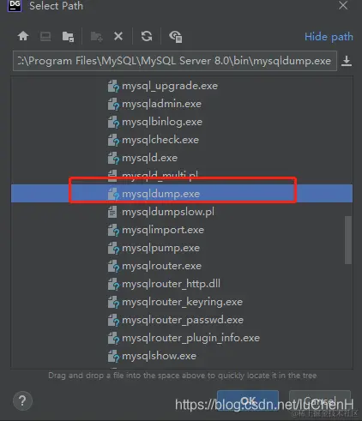Viewport: 362px width, 421px height.
Task: Close the Select Path dialog
Action: tap(343, 5)
